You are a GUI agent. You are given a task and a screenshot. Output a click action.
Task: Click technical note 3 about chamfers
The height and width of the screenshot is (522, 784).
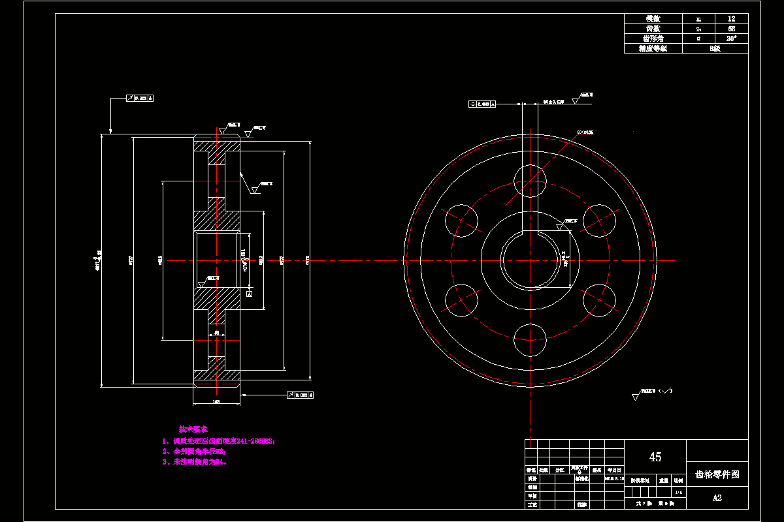(x=195, y=461)
